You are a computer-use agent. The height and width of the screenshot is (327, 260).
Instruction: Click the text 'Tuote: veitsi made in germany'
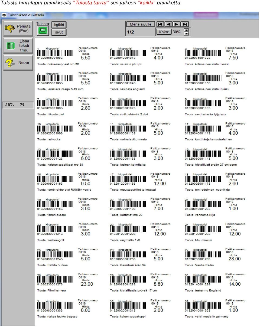pos(207,316)
